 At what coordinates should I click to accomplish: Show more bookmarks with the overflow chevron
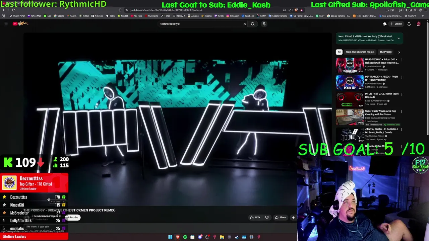coord(423,16)
